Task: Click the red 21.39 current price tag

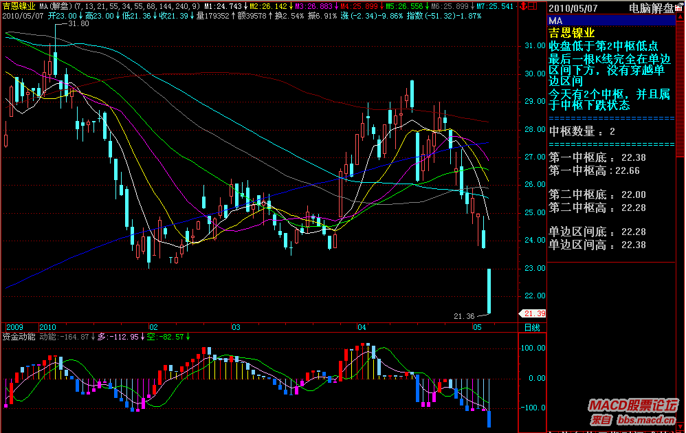Action: [x=533, y=313]
